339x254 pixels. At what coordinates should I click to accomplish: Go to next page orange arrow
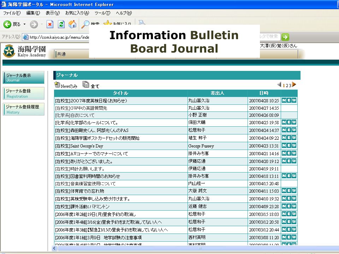pos(294,84)
